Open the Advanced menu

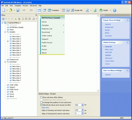click(x=33, y=6)
